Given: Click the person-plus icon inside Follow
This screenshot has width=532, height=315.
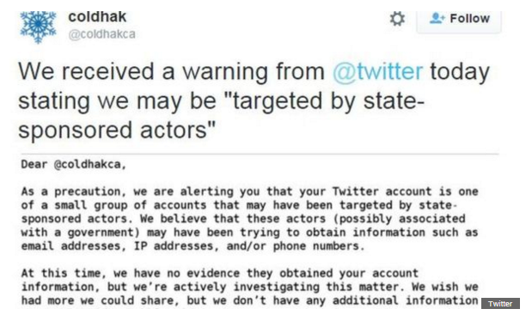Looking at the screenshot, I should (x=437, y=18).
